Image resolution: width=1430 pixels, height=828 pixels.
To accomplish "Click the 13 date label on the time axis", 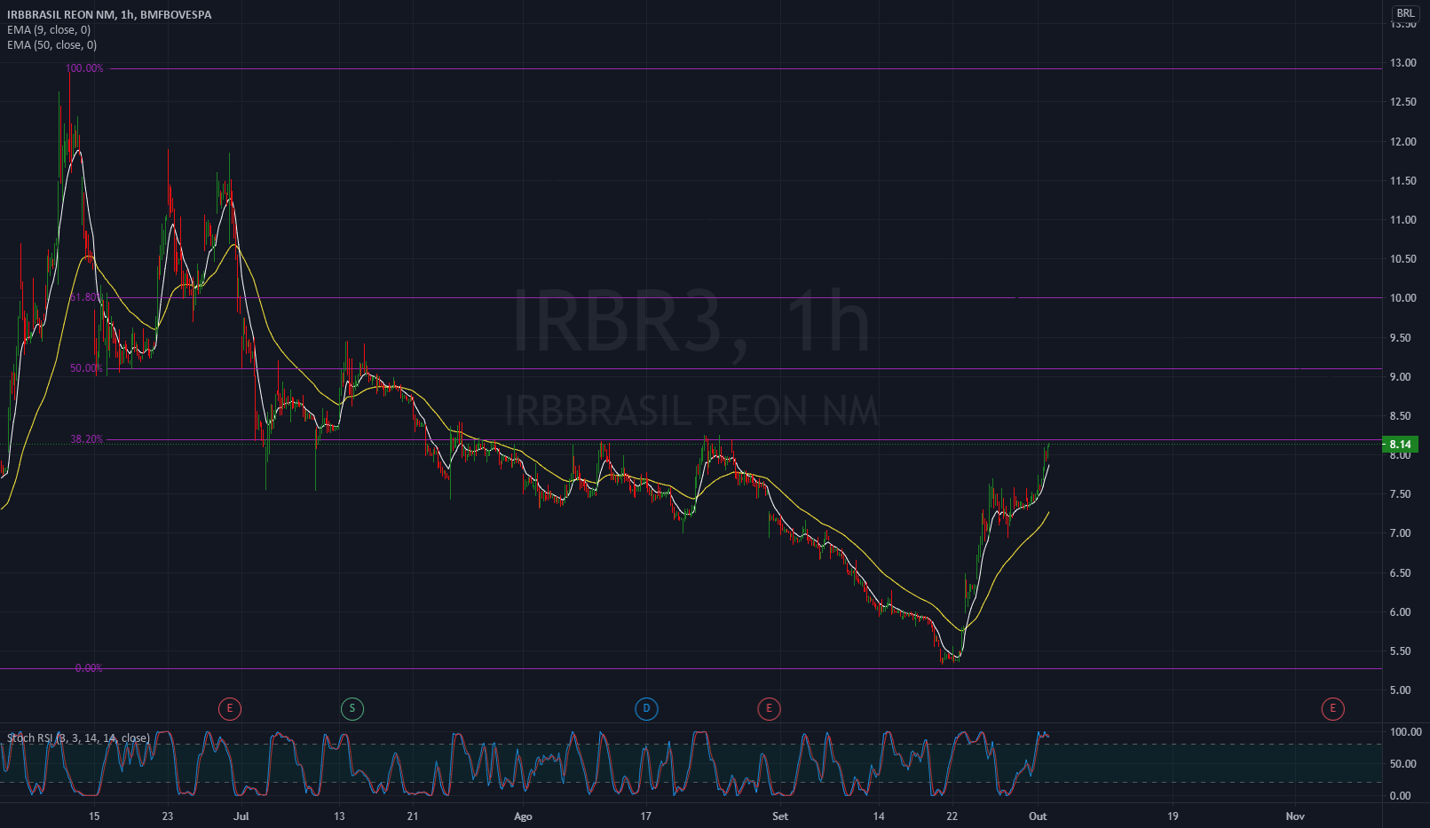I will [339, 816].
